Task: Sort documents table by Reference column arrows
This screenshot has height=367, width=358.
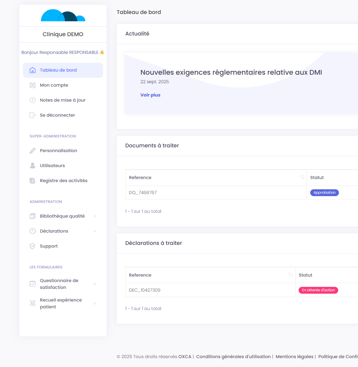Action: [302, 177]
